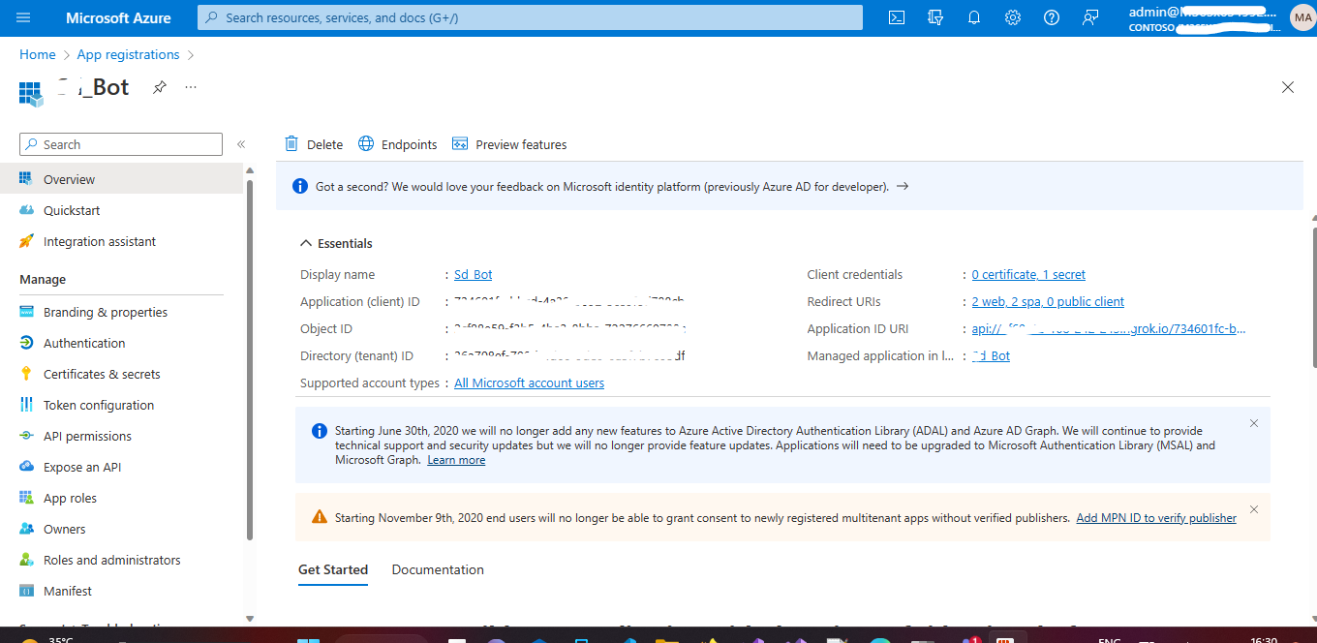Click the sidebar Search input field

(120, 143)
